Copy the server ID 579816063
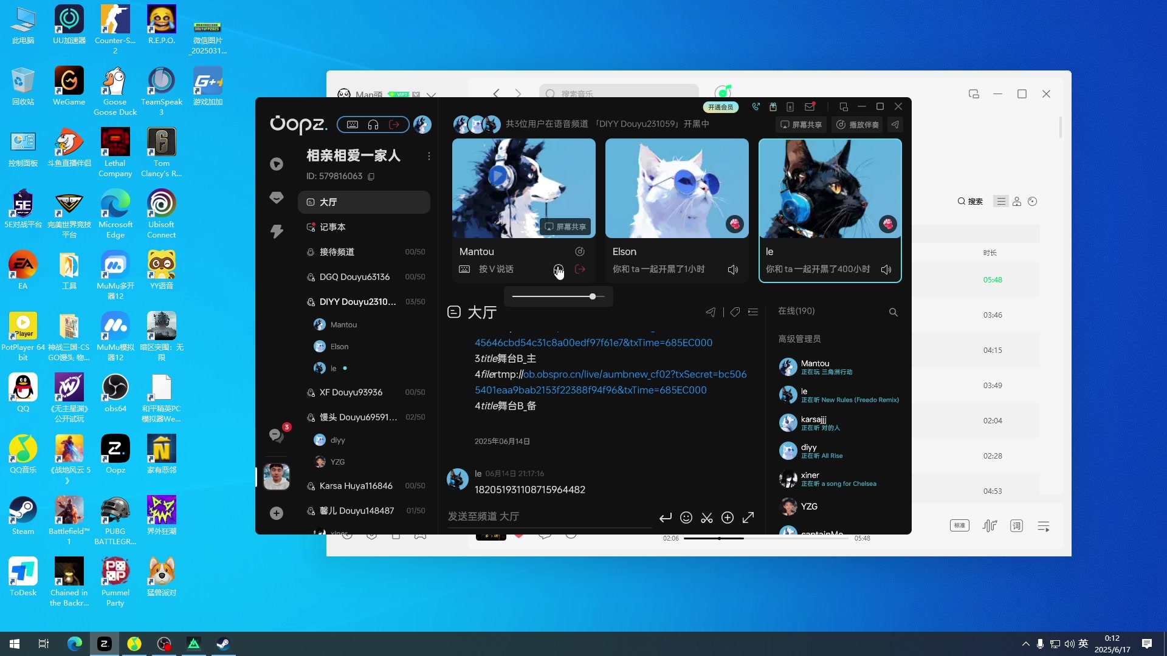This screenshot has width=1167, height=656. point(371,177)
